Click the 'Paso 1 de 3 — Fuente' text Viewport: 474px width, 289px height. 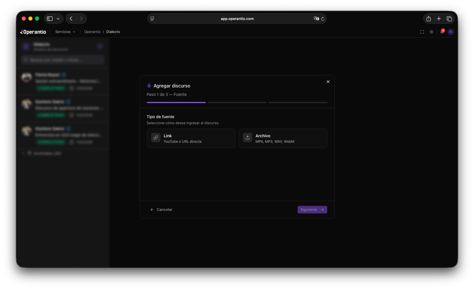[x=166, y=94]
